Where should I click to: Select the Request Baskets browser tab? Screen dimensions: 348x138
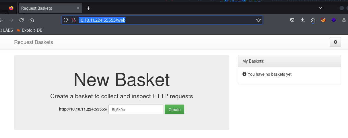coord(50,8)
